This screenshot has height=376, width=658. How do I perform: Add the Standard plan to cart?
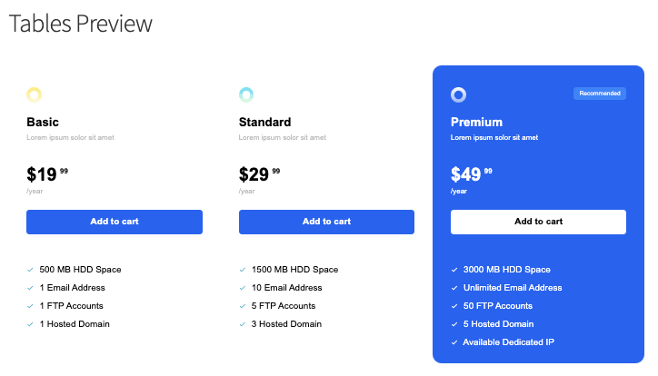click(326, 222)
